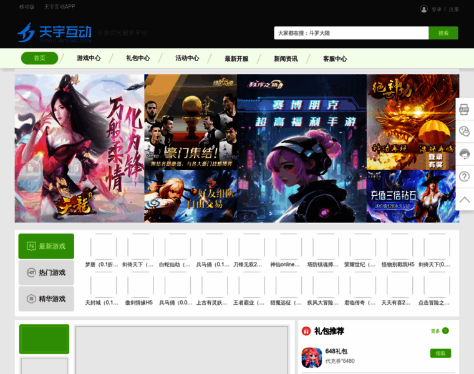Open the 天龙 banner with 万般柔情化为锋
Image resolution: width=474 pixels, height=374 pixels.
click(x=79, y=148)
